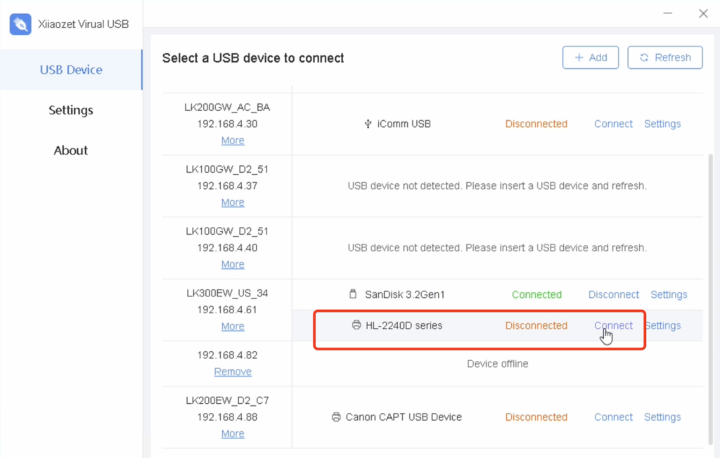Switch to the Settings tab in sidebar

tap(71, 110)
